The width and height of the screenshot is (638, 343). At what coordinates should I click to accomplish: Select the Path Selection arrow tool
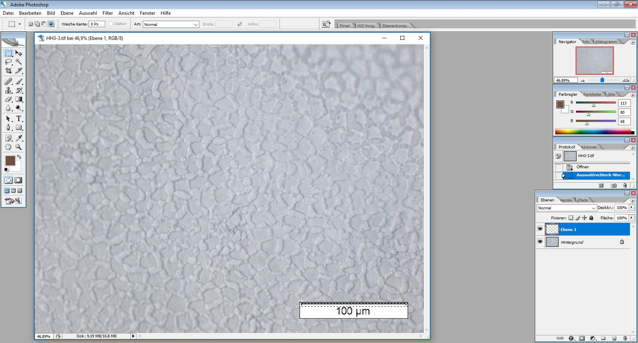[8, 118]
